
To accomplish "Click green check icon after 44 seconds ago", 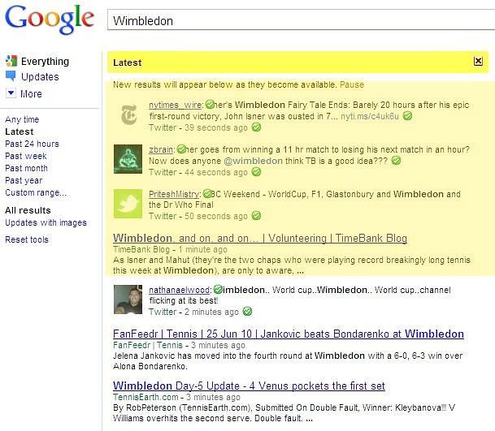I will pos(256,172).
